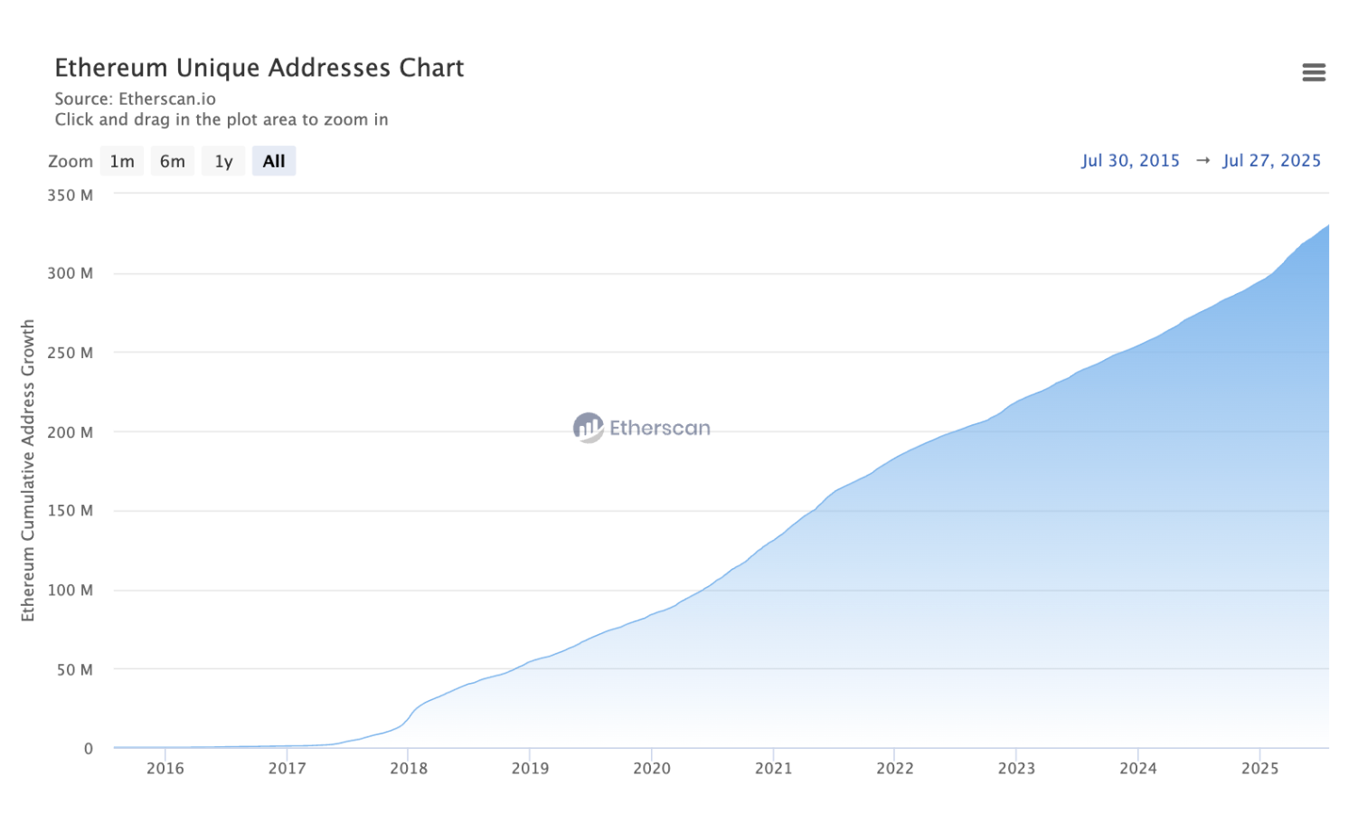Switch zoom to 1y
The image size is (1358, 814).
click(x=223, y=161)
